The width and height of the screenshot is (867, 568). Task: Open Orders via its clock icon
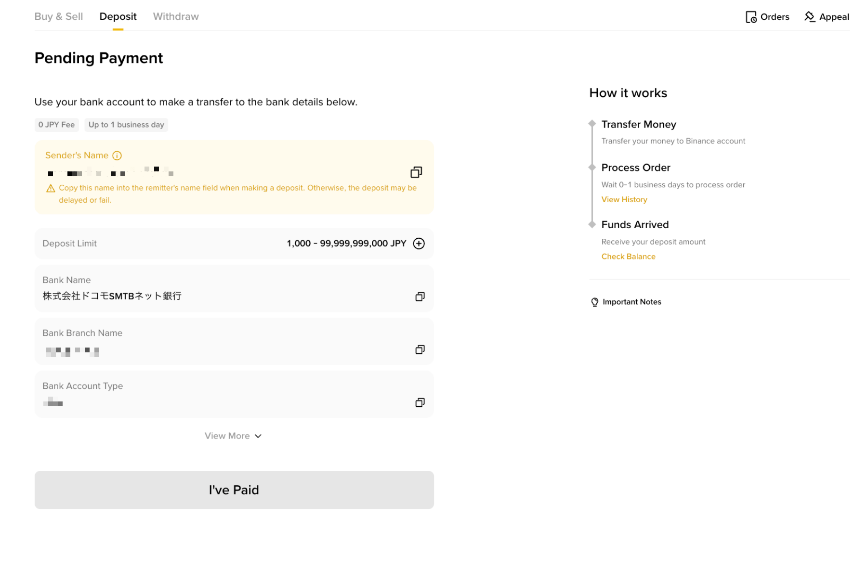(x=751, y=17)
